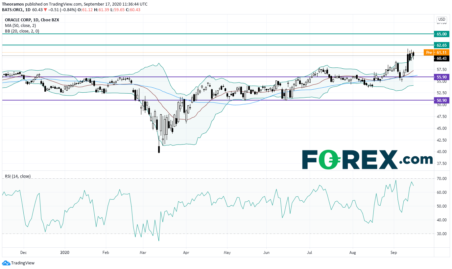452x269 pixels.
Task: Click the BB (20, close, 2, 0) indicator legend
Action: tap(22, 31)
